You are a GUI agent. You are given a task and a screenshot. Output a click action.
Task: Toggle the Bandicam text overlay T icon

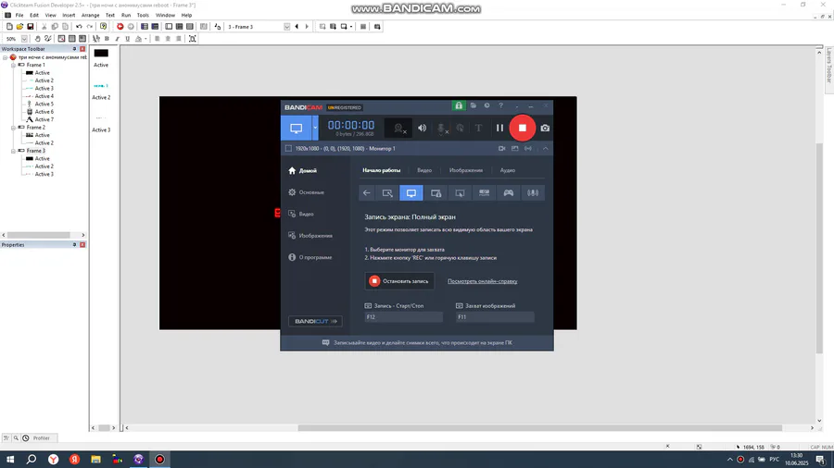479,128
